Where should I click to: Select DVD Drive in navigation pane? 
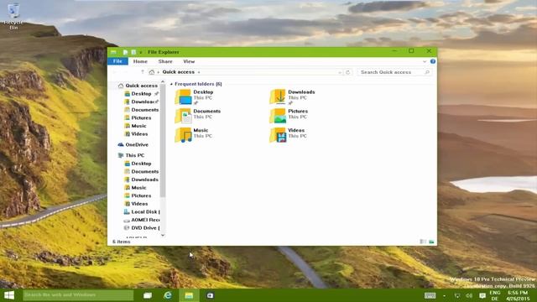click(142, 228)
